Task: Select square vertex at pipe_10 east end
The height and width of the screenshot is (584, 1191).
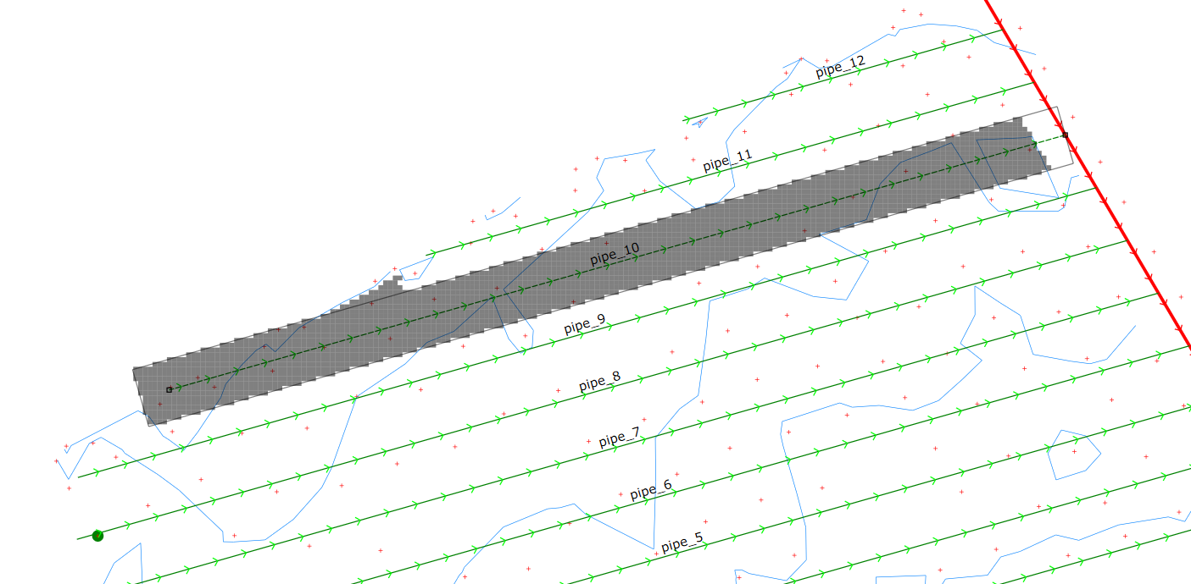Action: [1065, 135]
